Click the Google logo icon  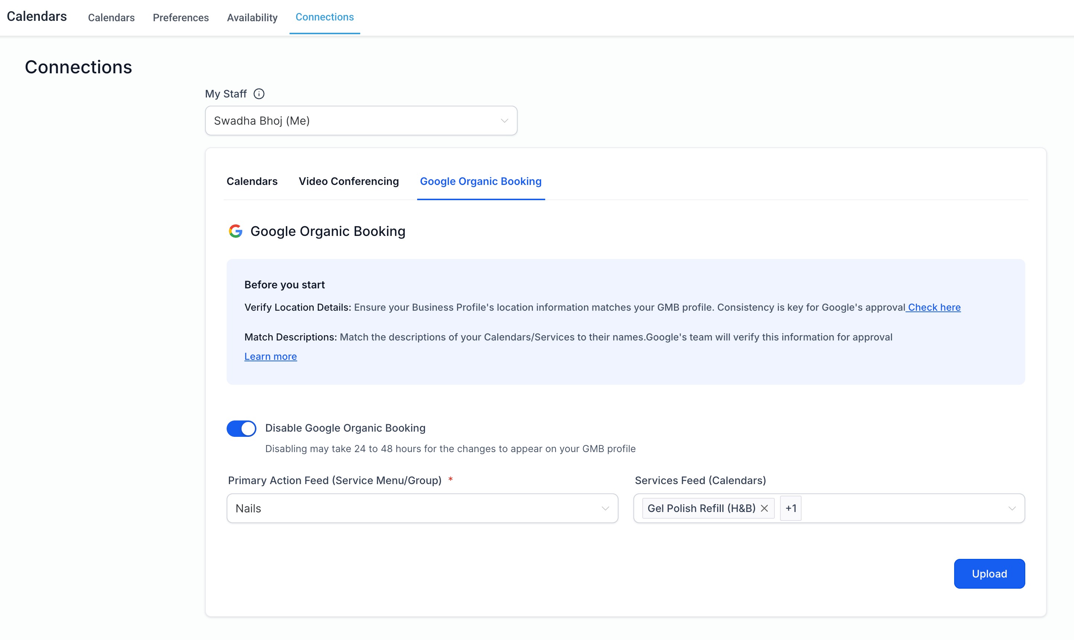[x=236, y=231]
